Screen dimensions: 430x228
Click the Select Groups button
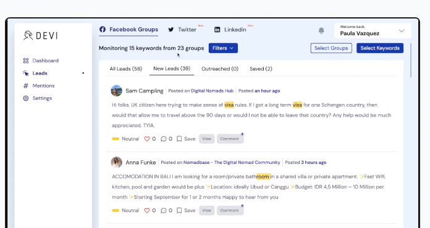tap(331, 48)
